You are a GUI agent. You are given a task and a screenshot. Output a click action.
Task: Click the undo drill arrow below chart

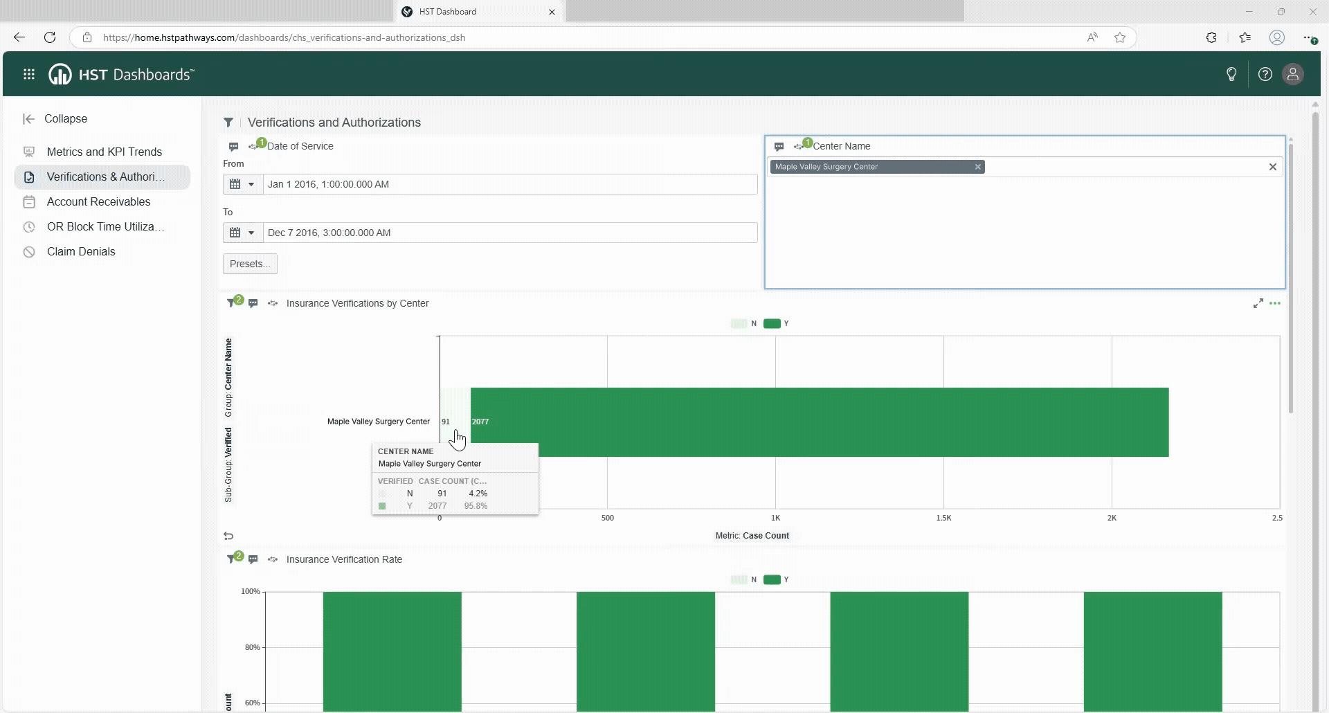pyautogui.click(x=228, y=536)
